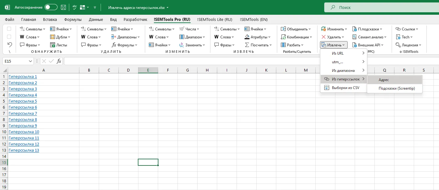The height and width of the screenshot is (190, 439).
Task: Open the Лицензия dropdown
Action: coord(409,45)
